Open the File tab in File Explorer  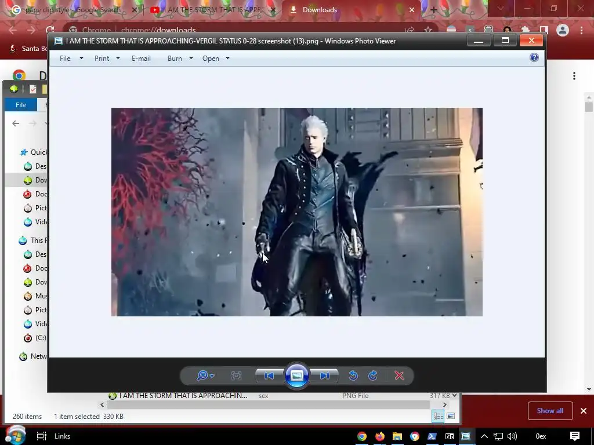click(21, 105)
